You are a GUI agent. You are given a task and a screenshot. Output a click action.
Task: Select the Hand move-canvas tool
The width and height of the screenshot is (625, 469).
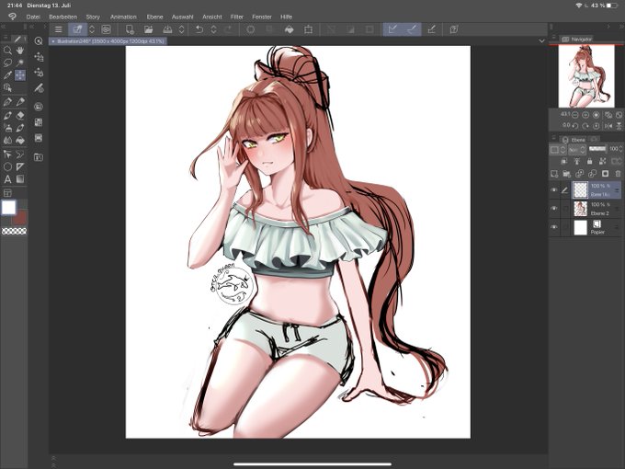(x=20, y=51)
